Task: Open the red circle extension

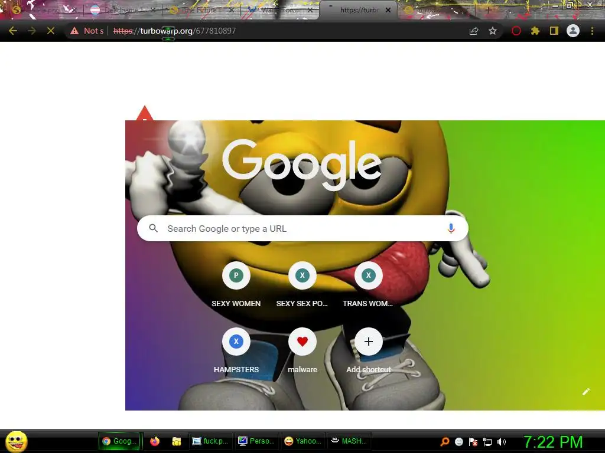Action: click(516, 31)
